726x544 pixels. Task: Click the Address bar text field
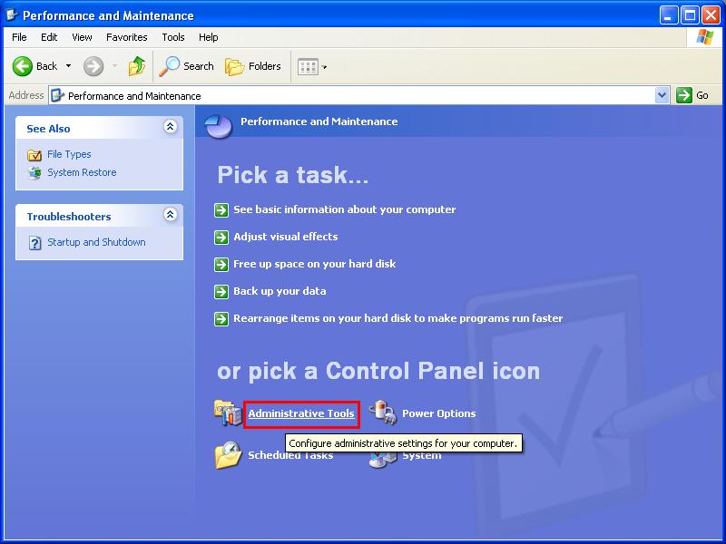(352, 96)
